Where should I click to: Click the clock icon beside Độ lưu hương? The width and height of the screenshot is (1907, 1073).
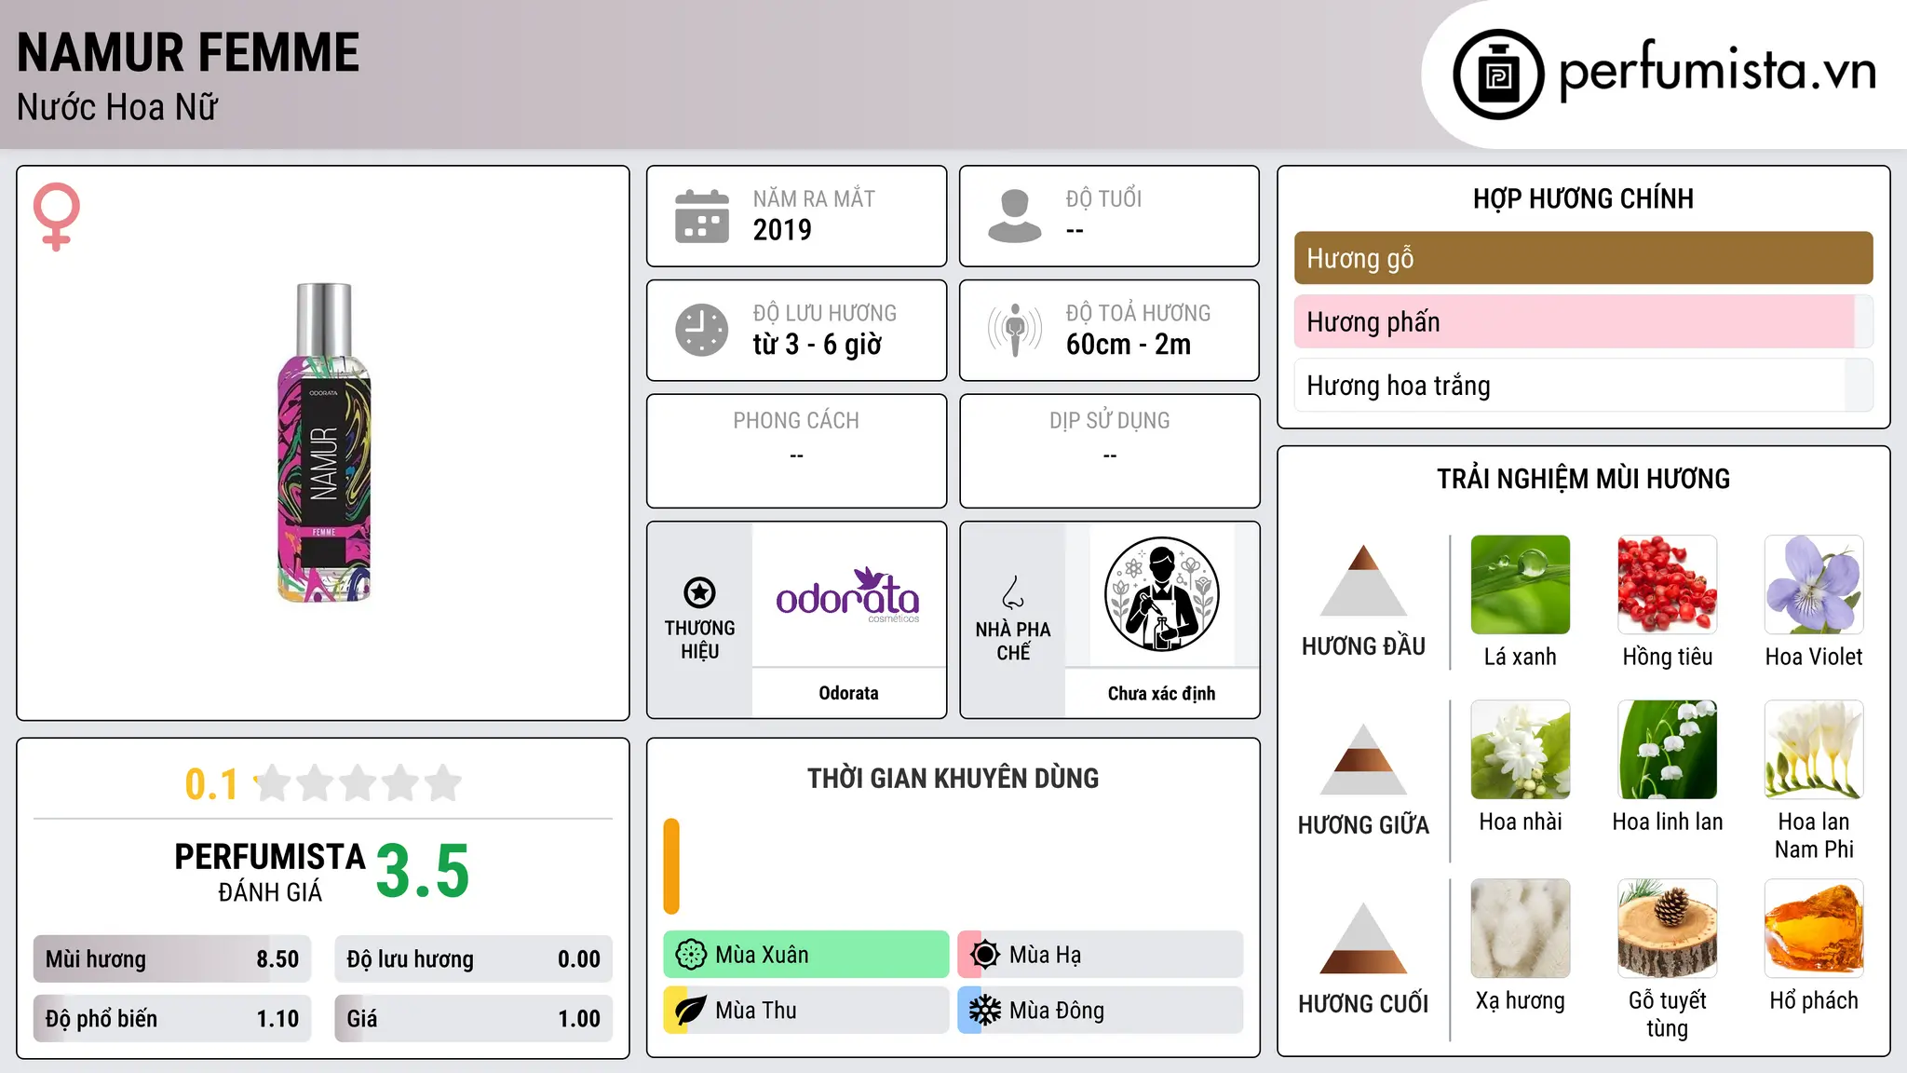point(702,330)
